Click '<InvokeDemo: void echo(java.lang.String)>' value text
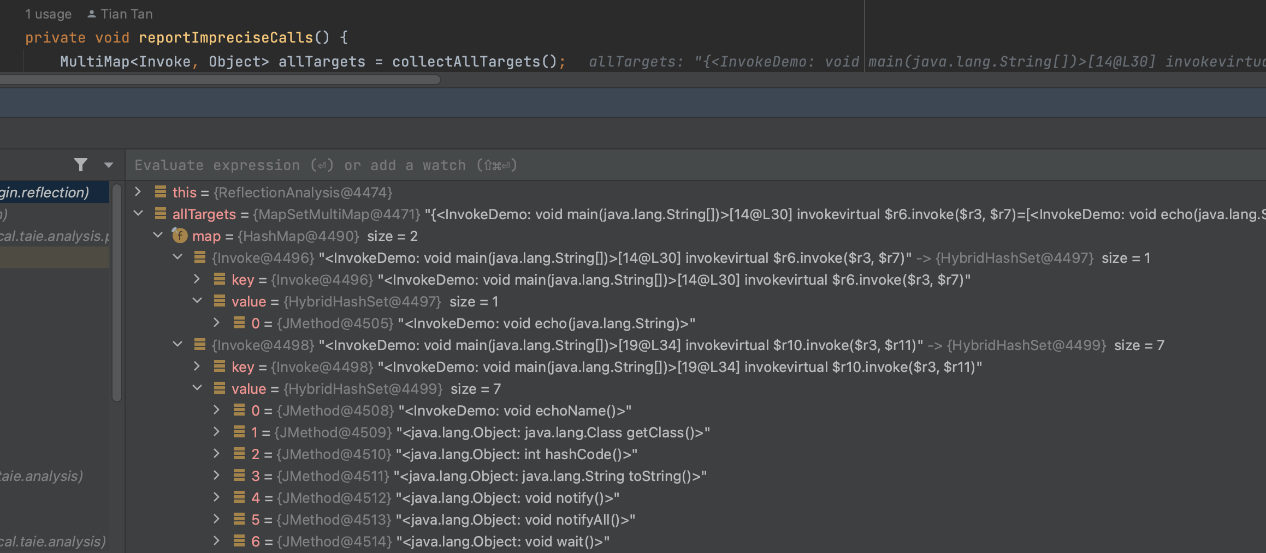 coord(547,323)
